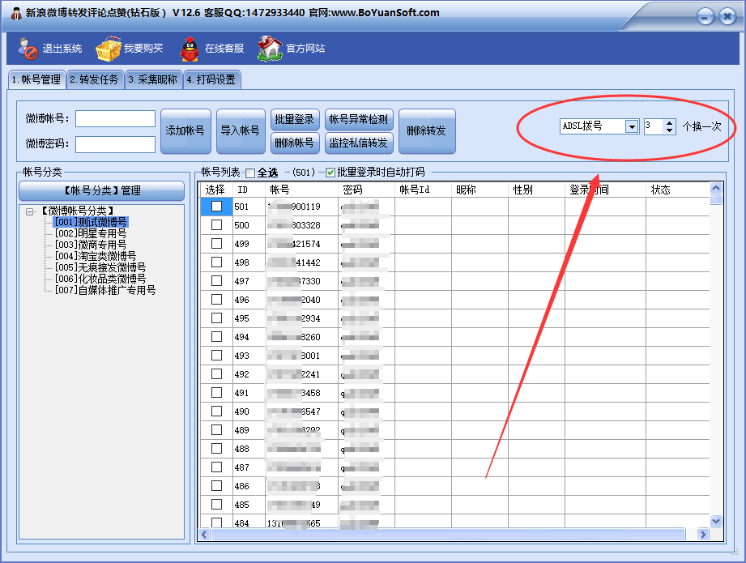The image size is (746, 563).
Task: Switch to the 2.转发任务 tab
Action: 95,79
